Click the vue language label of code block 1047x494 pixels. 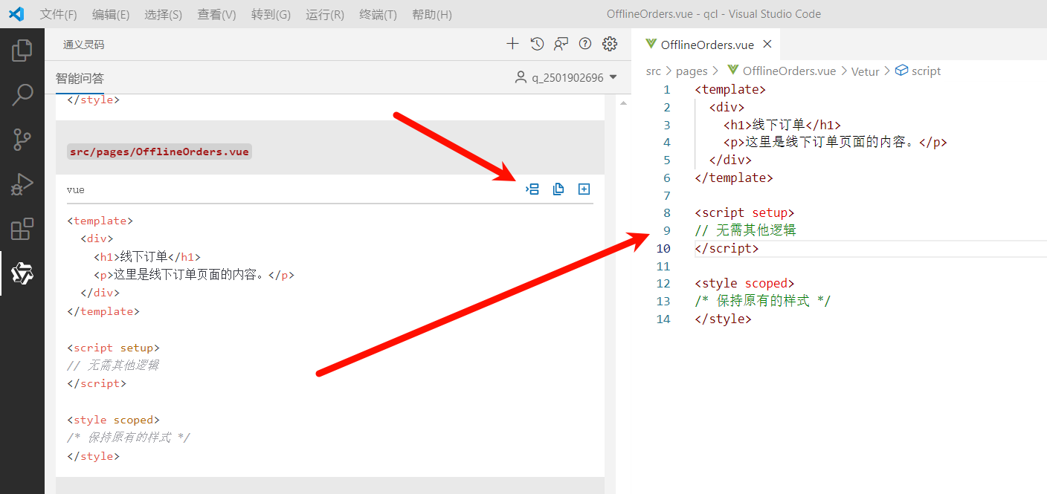[76, 190]
